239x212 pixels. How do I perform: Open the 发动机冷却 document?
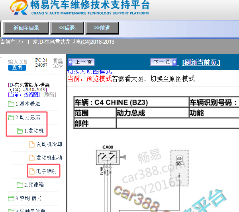(x=49, y=144)
